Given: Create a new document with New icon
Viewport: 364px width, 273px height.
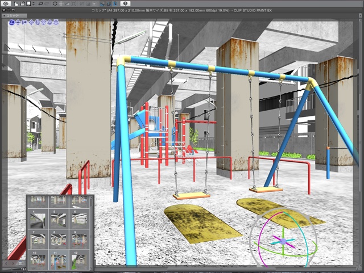Looking at the screenshot, I should point(16,4).
